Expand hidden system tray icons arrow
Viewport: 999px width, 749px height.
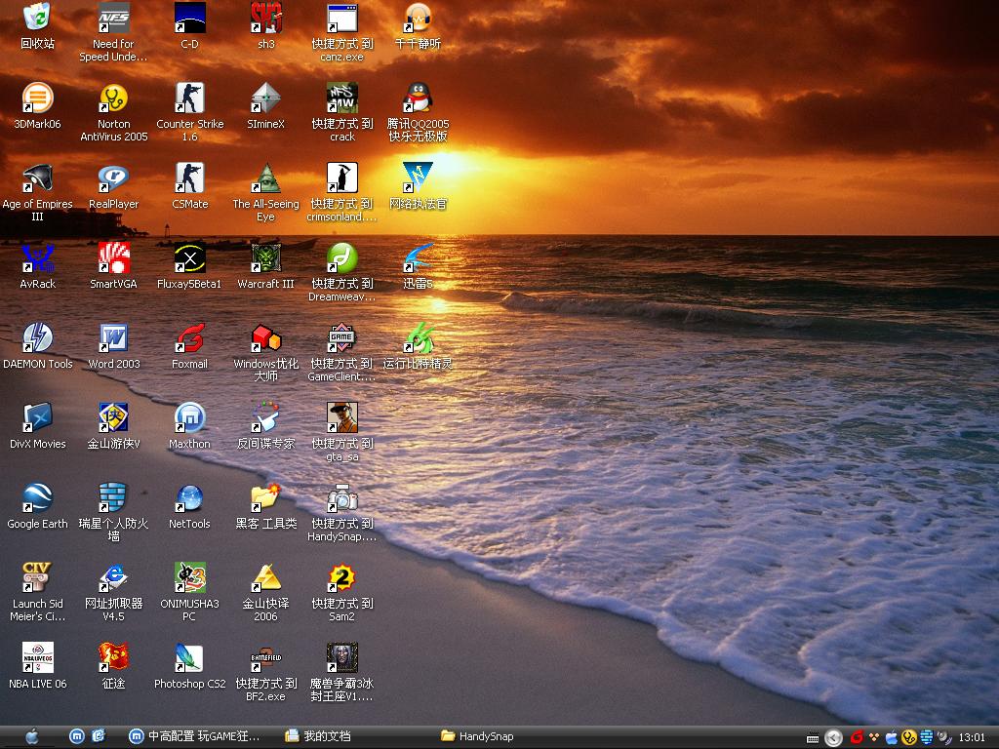833,737
